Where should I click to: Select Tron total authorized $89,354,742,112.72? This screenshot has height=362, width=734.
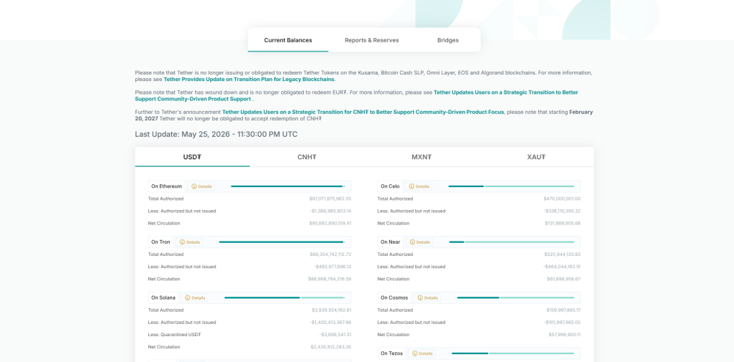pos(330,254)
